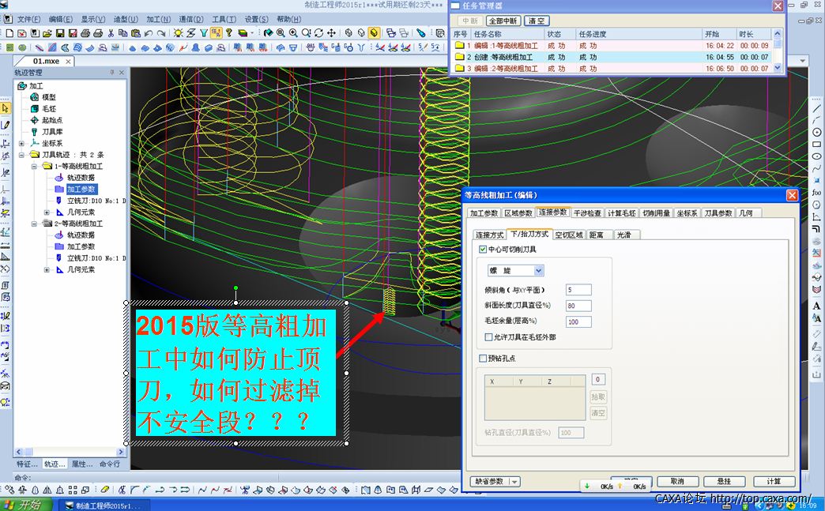The width and height of the screenshot is (825, 511).
Task: Select task row 2 创建:等高线粗加工
Action: click(612, 57)
